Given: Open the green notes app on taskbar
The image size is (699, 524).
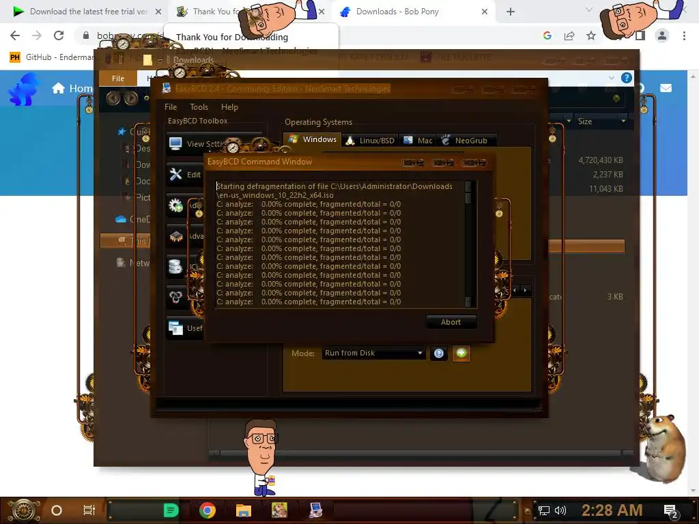Looking at the screenshot, I should 171,510.
